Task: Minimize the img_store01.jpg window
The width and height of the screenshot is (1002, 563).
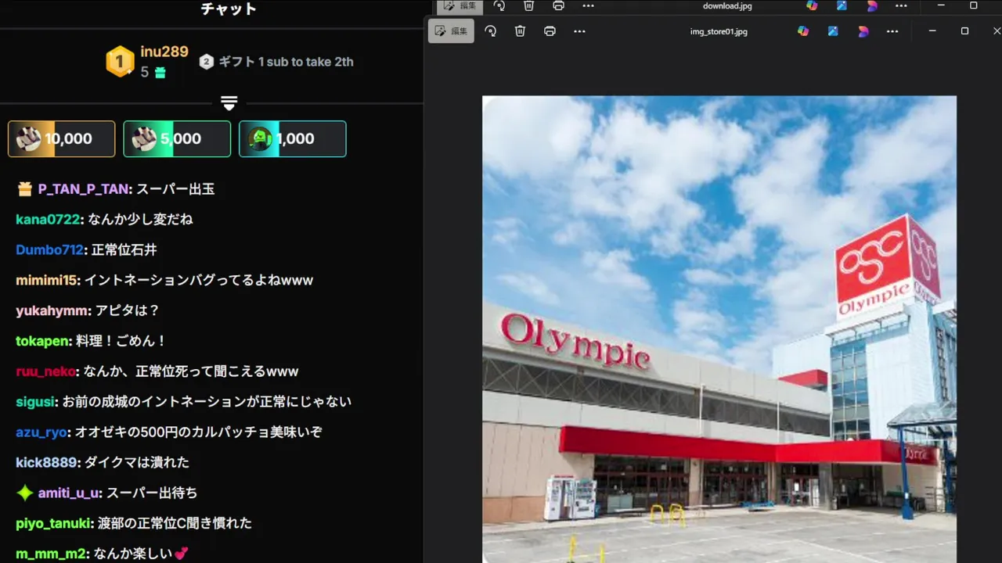Action: 932,31
